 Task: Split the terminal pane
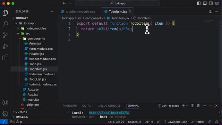click(x=193, y=106)
